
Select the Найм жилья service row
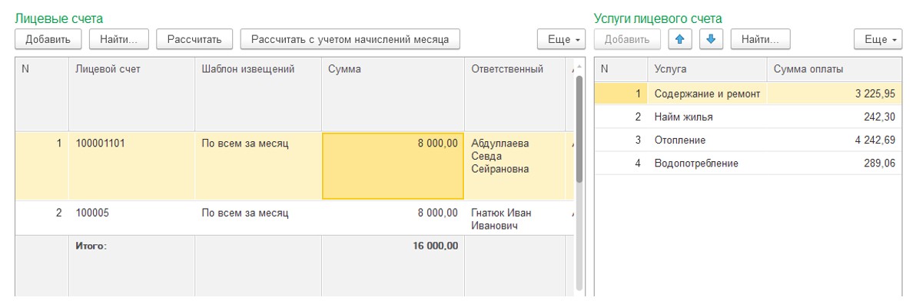pyautogui.click(x=748, y=117)
